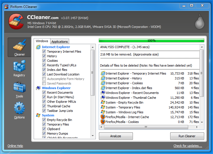Select 'System - Temporary Files' result row

tap(150, 107)
